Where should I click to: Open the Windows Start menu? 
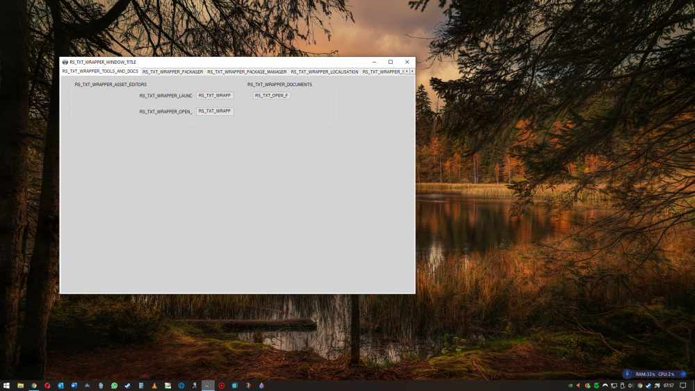6,385
